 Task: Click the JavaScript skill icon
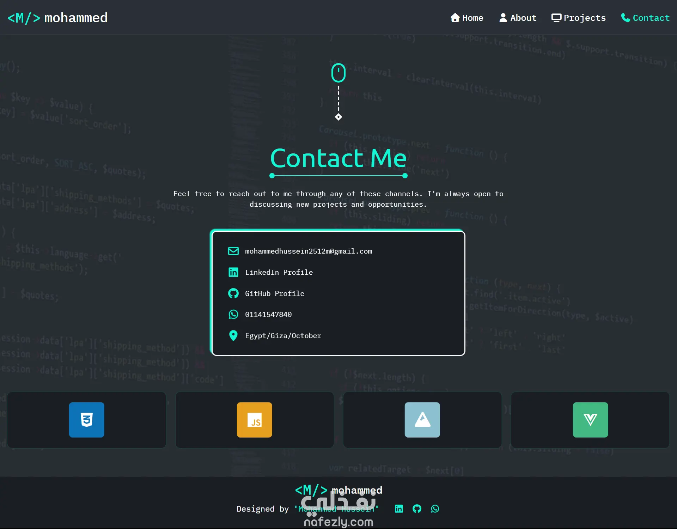254,420
